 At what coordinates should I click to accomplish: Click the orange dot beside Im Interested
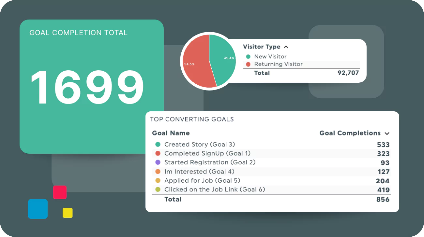[158, 172]
